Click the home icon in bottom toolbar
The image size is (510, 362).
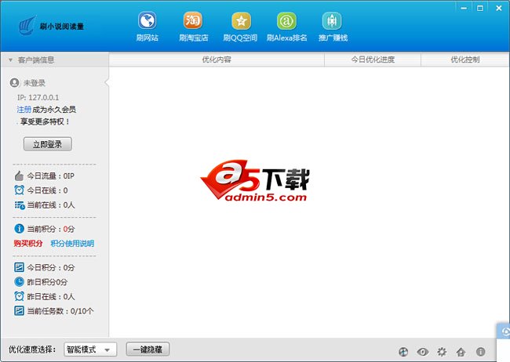point(461,352)
